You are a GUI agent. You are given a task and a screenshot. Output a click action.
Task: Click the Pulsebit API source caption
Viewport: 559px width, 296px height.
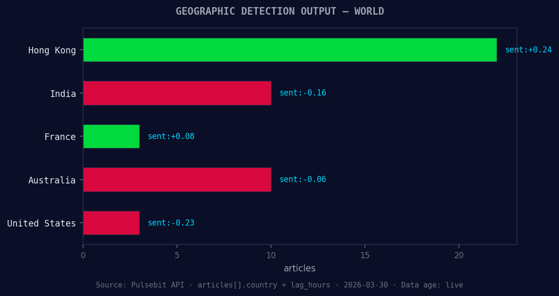(x=279, y=285)
